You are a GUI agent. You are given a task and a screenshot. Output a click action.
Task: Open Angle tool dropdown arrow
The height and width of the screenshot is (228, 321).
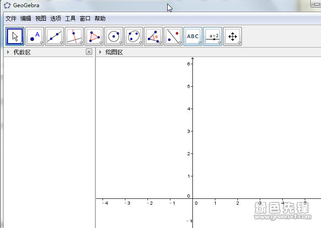160,43
